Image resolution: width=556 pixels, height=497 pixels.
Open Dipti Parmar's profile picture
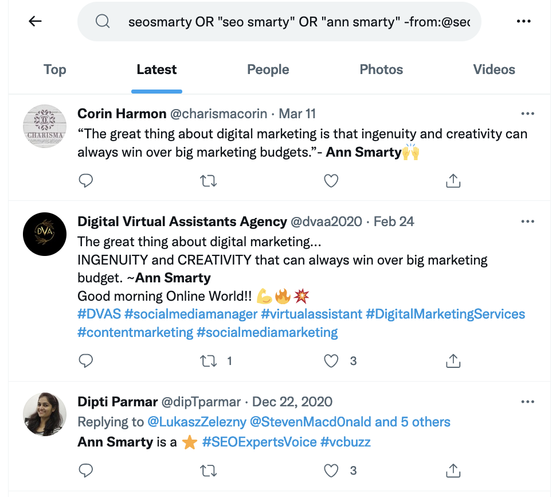[44, 414]
